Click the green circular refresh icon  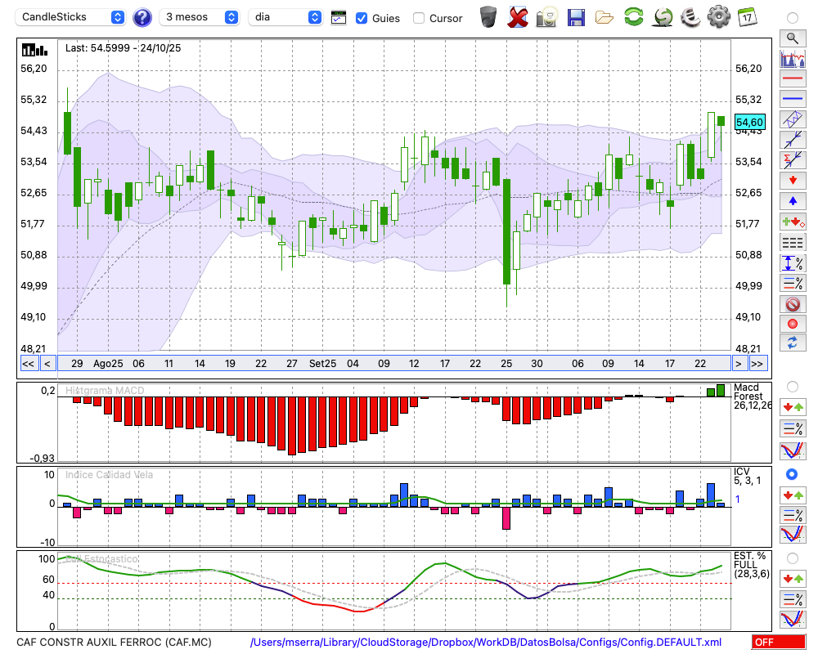click(633, 16)
